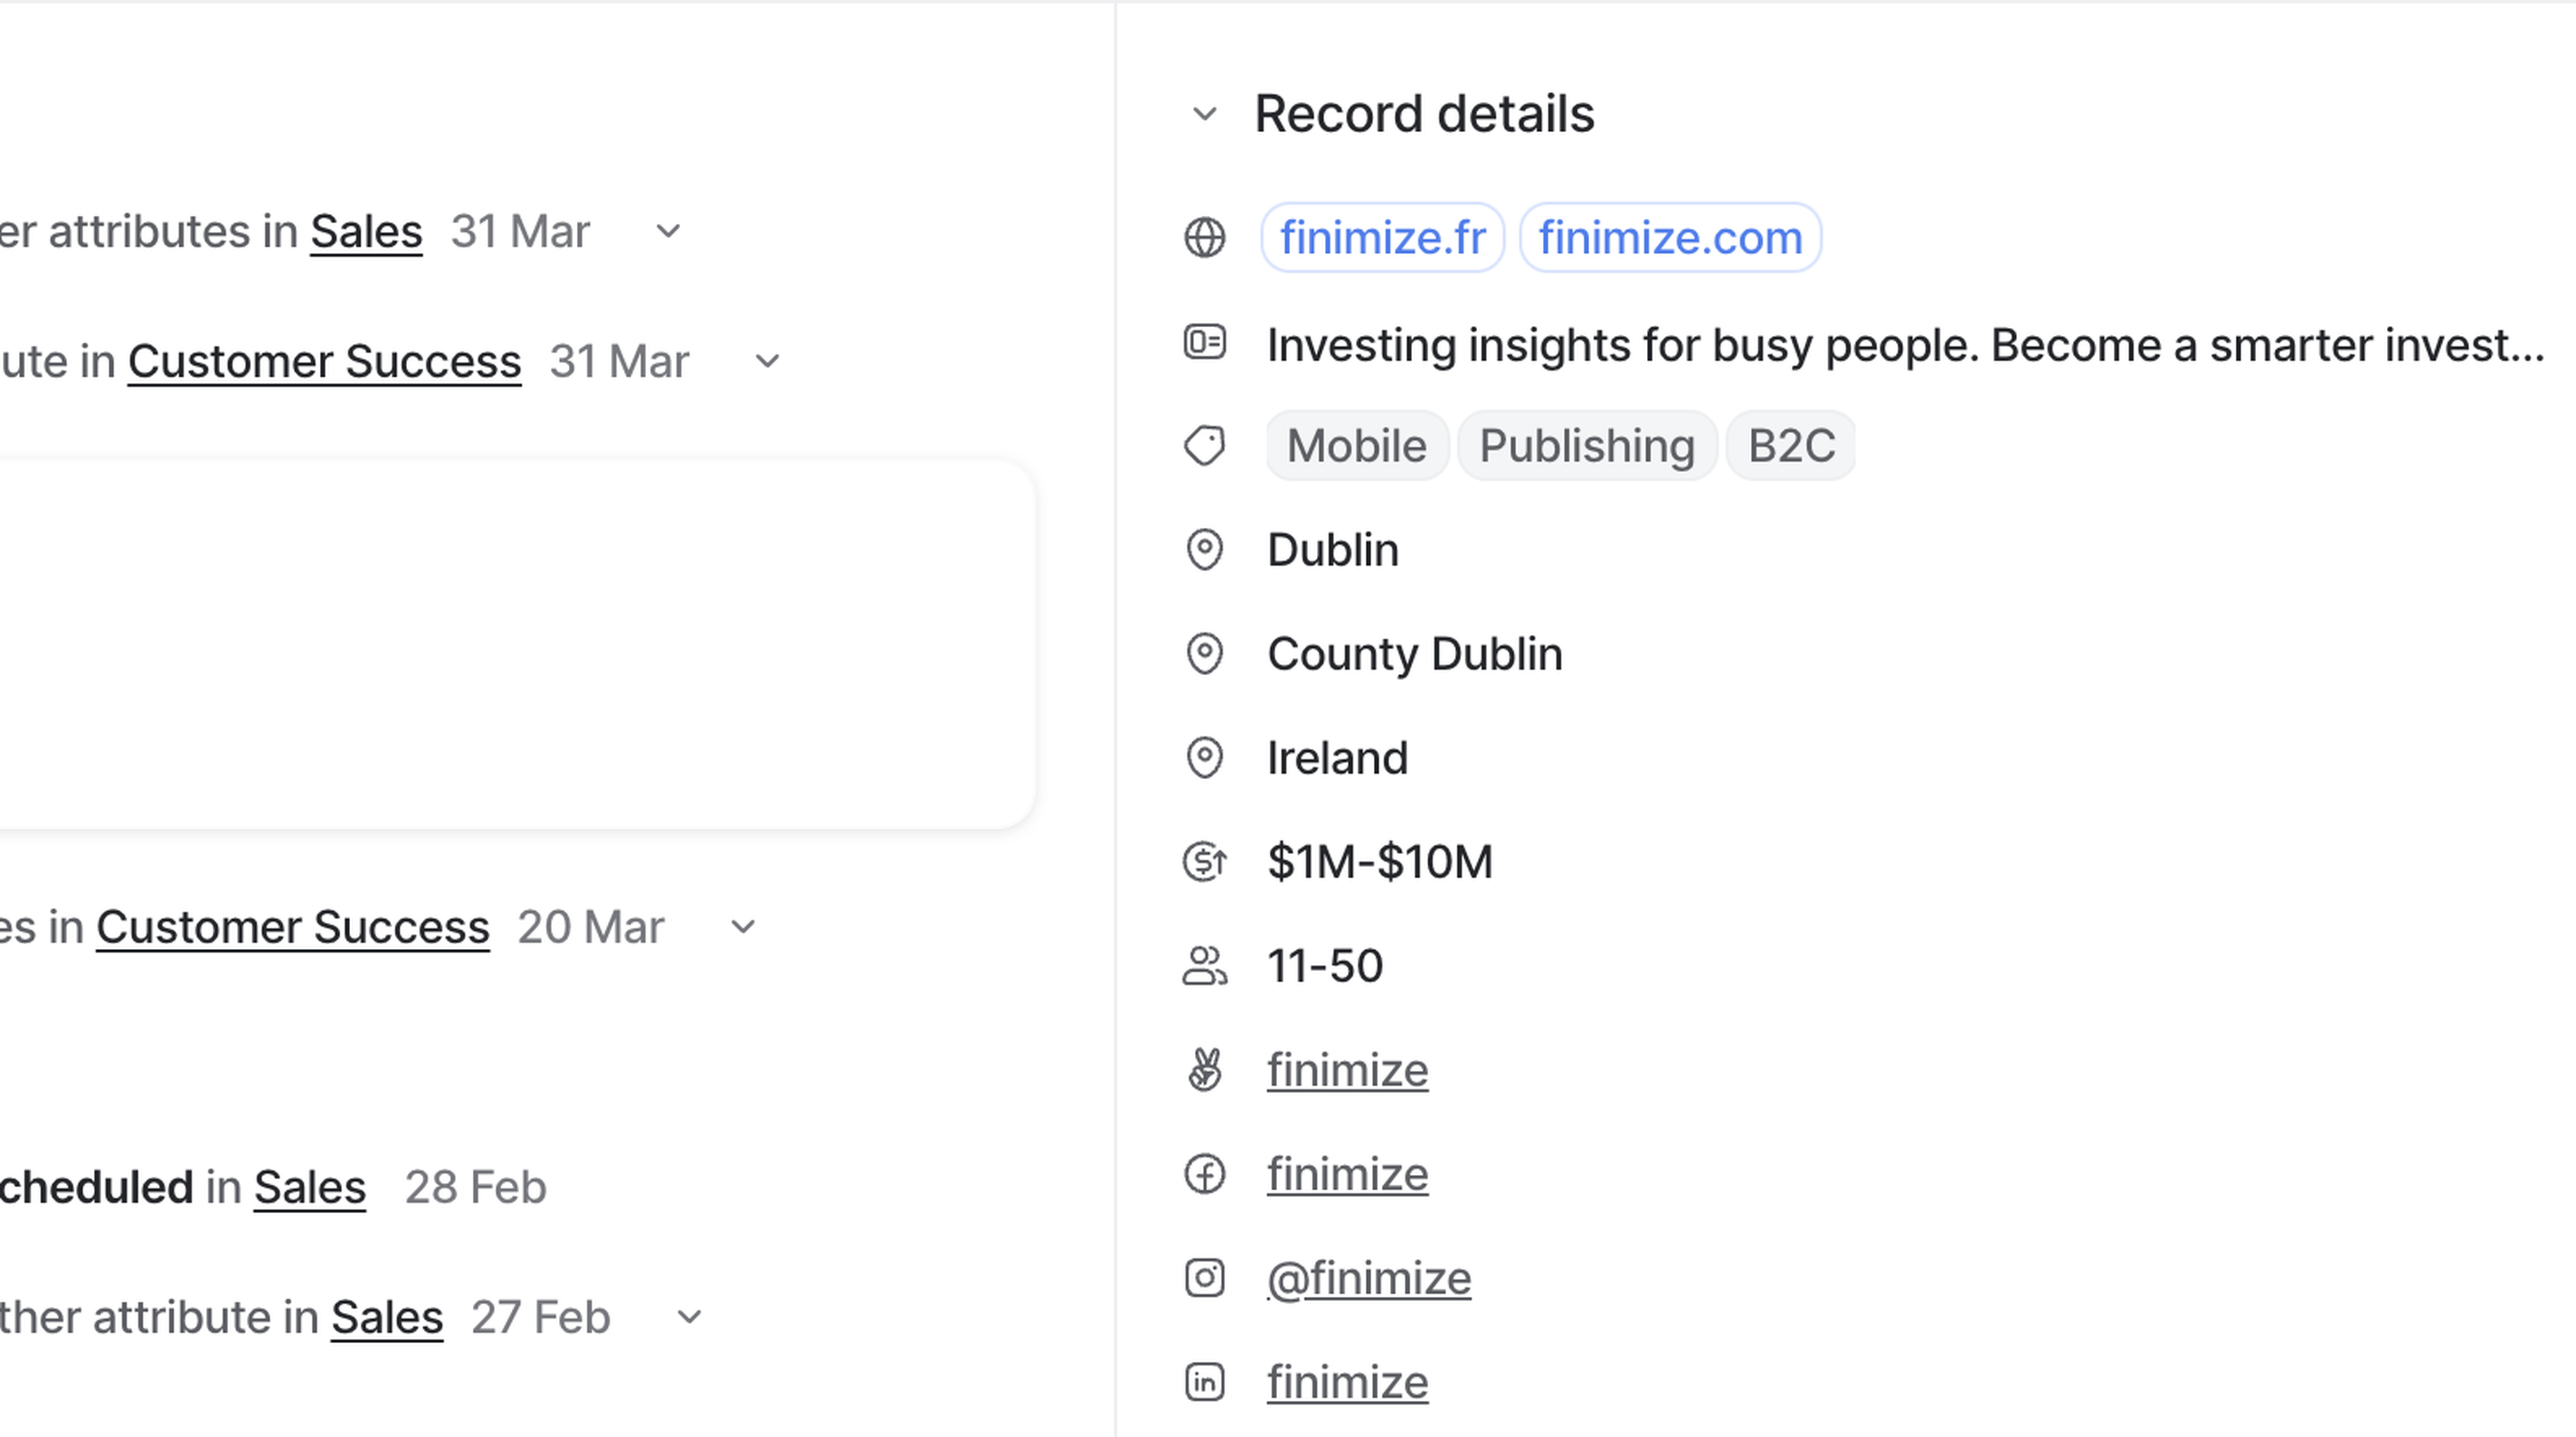Image resolution: width=2576 pixels, height=1437 pixels.
Task: Select the Publishing category tag
Action: pyautogui.click(x=1586, y=446)
